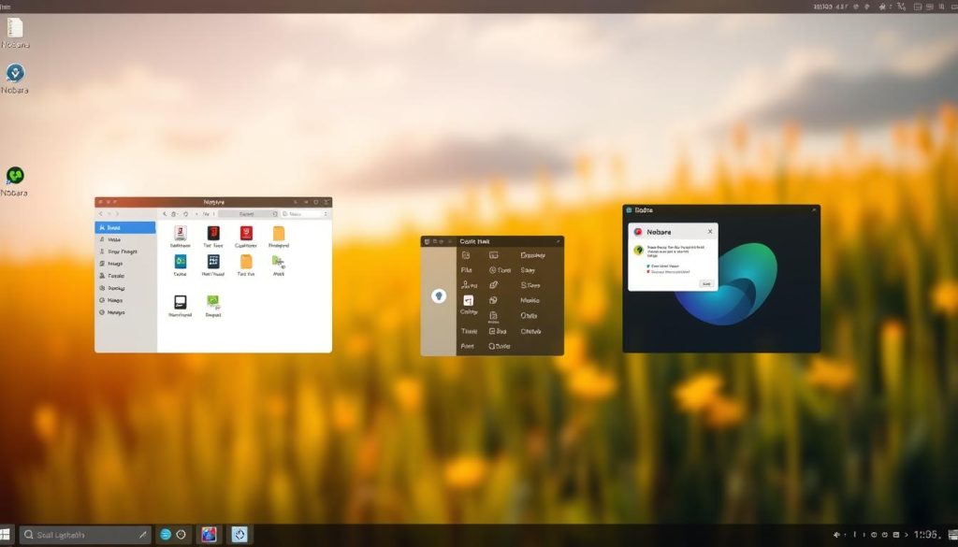Click the Nobara logo icon in quick settings panel
The height and width of the screenshot is (547, 958).
tap(439, 296)
